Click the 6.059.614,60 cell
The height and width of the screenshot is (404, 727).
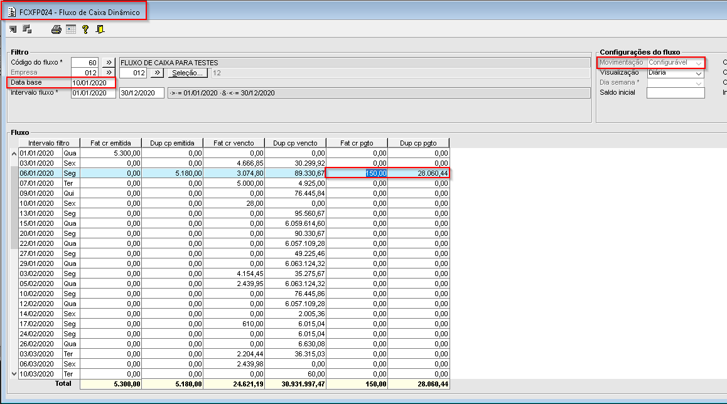pyautogui.click(x=295, y=223)
